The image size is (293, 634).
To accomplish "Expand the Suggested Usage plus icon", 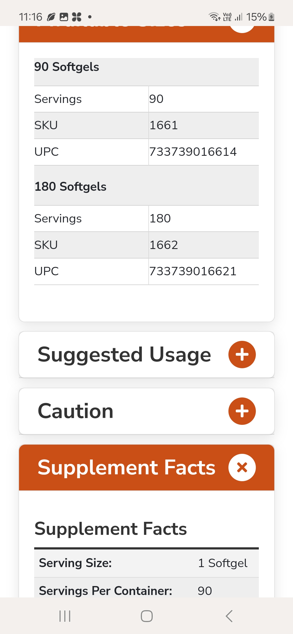I will (242, 354).
